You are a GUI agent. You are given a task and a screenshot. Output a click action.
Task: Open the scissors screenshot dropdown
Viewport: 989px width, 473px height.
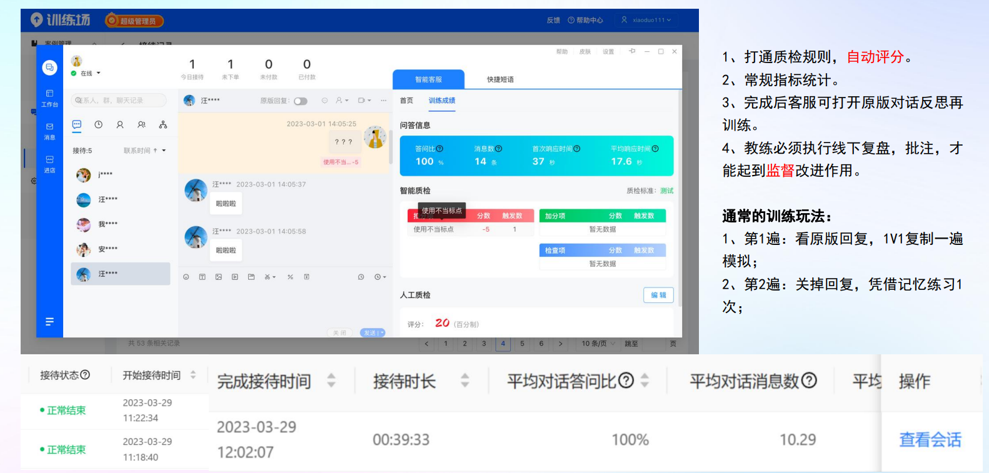(269, 277)
